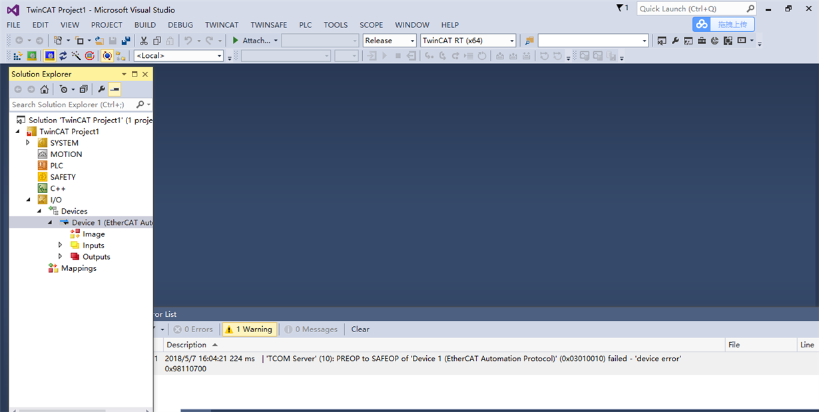
Task: Open the HELP menu
Action: click(x=450, y=25)
